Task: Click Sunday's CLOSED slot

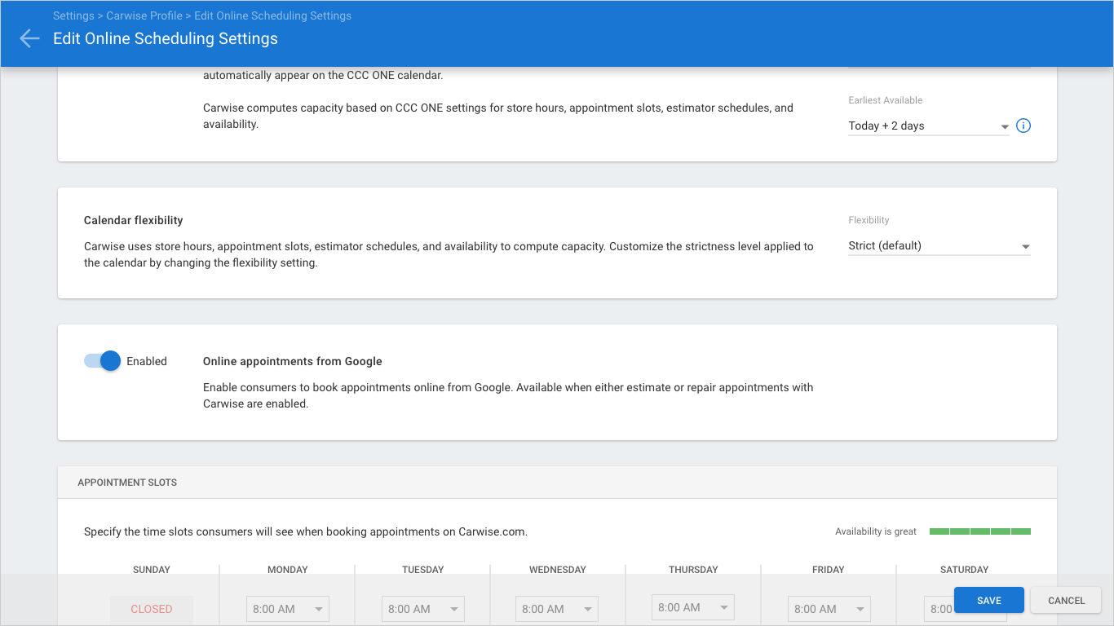Action: point(152,609)
